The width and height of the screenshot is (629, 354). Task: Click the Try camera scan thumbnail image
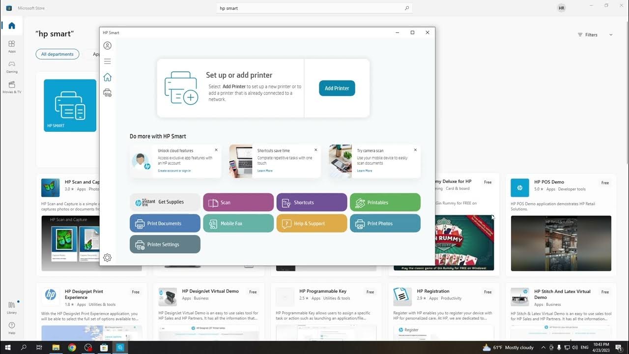coord(341,161)
